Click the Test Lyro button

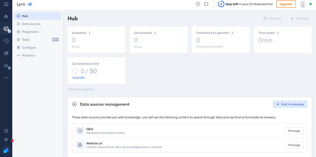[x=272, y=18]
